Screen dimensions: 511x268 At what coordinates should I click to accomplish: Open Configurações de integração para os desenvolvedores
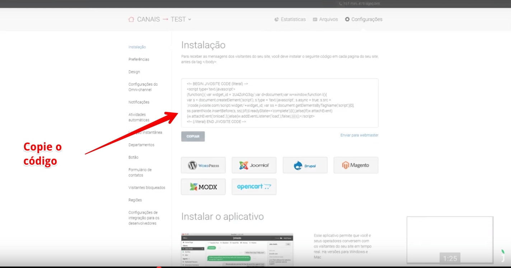[x=144, y=218]
